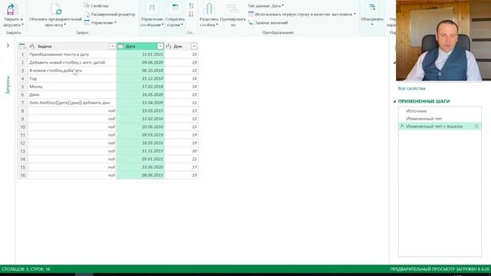Select row number 16

coord(22,176)
